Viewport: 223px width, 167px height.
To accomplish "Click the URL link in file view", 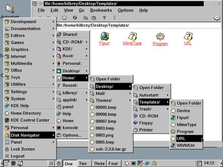I will 187,43.
